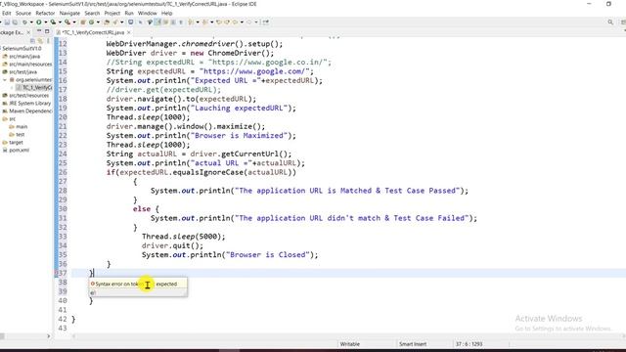Click the Open Type toolbar icon
This screenshot has height=352, width=626.
(107, 22)
